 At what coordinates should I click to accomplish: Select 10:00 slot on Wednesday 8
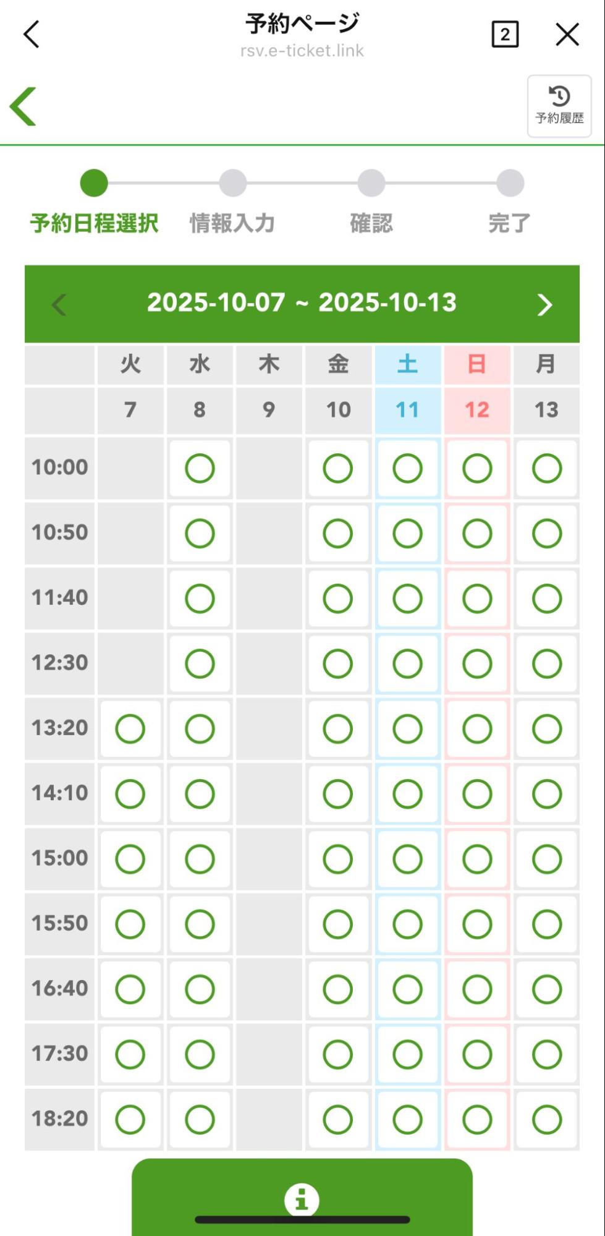200,468
